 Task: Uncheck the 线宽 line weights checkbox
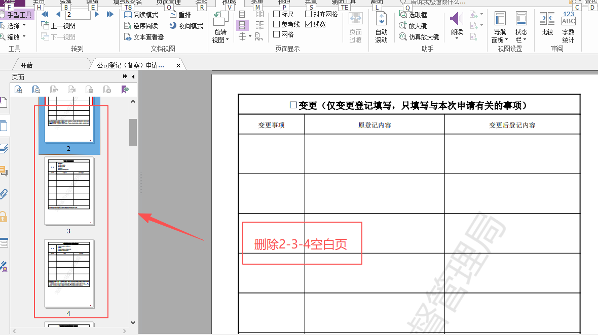tap(315, 24)
